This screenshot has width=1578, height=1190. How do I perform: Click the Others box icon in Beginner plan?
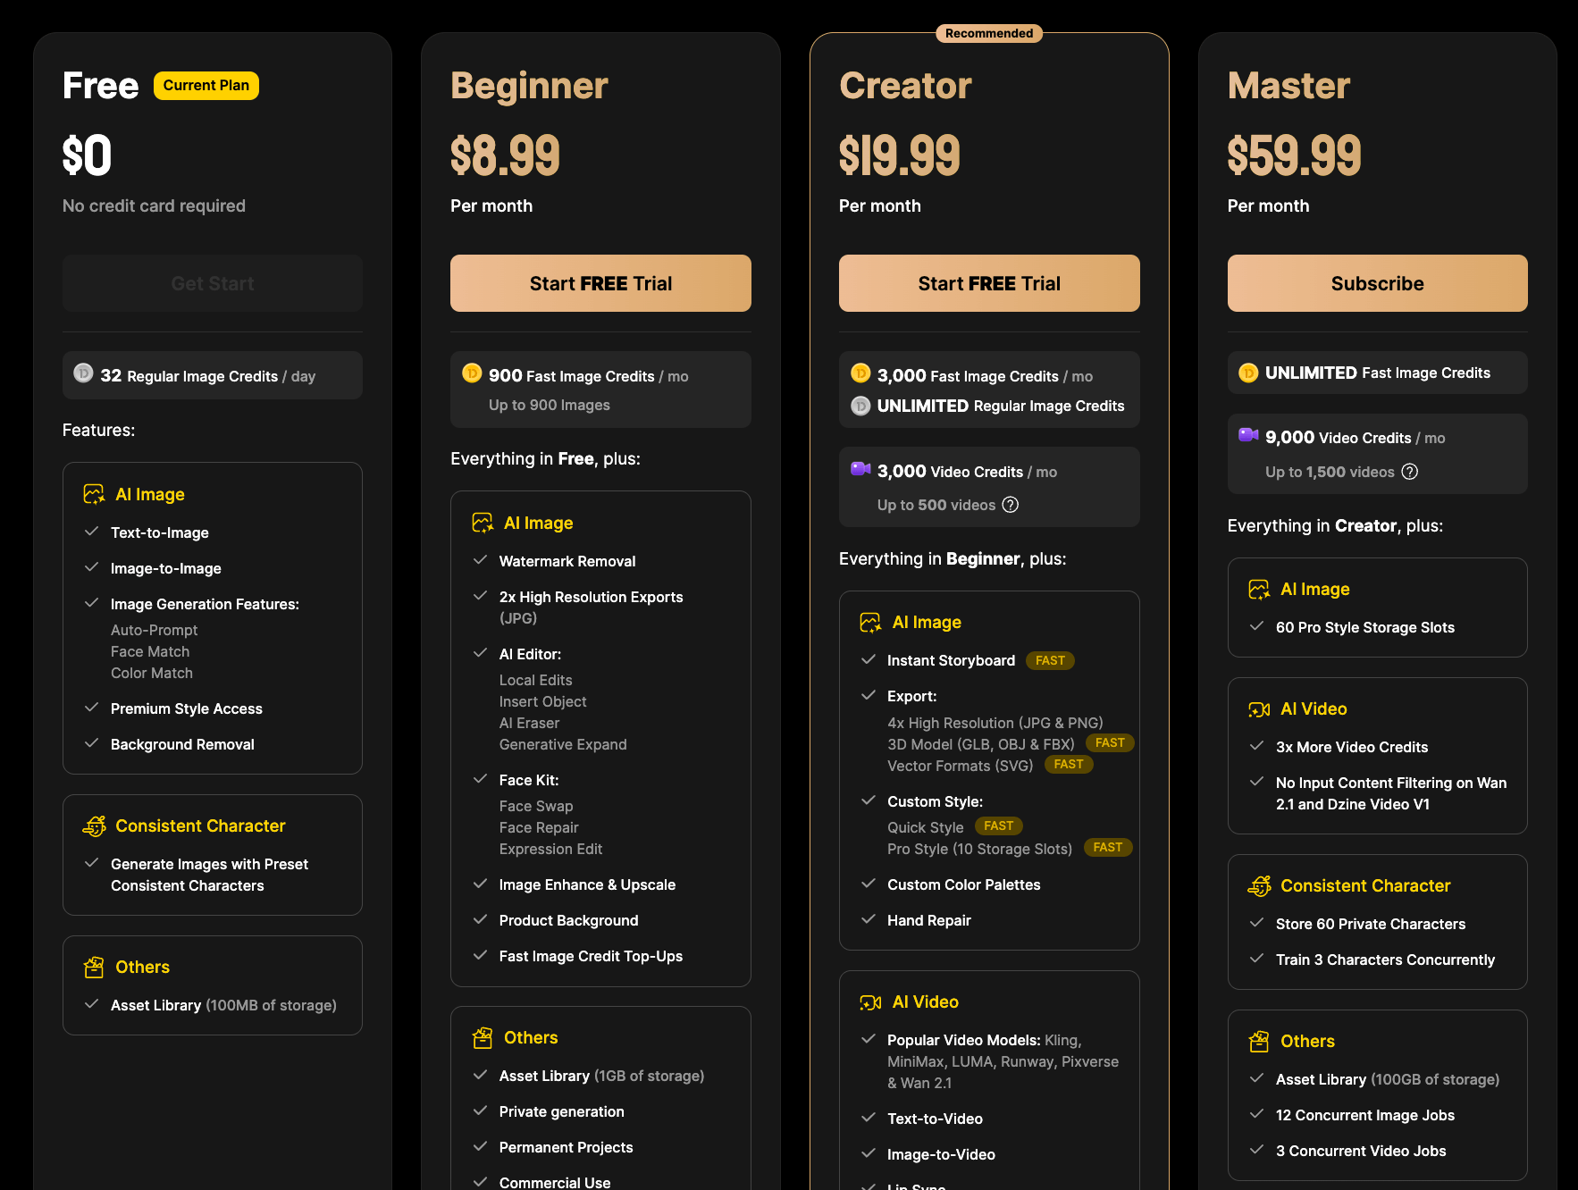click(x=483, y=1037)
